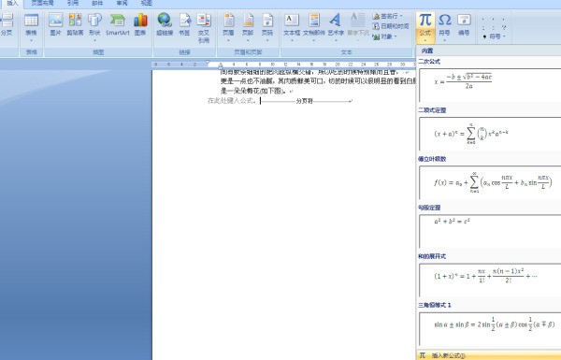Select the 二次公式 quadratic formula thumbnail

click(x=490, y=85)
